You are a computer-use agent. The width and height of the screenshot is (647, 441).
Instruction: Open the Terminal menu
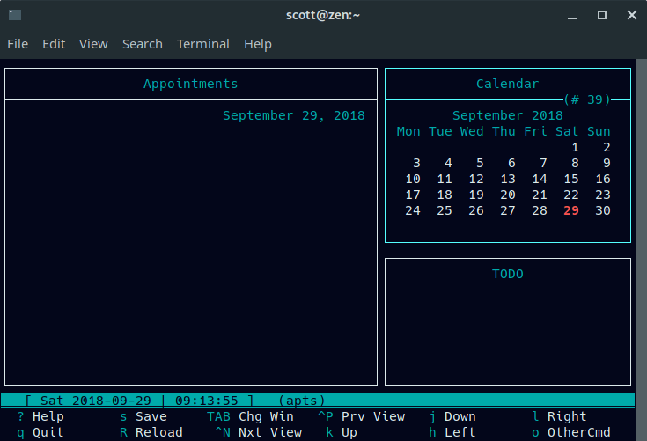[202, 44]
